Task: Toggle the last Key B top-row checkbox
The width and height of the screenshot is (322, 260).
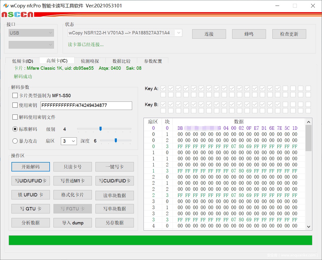Action: [308, 104]
